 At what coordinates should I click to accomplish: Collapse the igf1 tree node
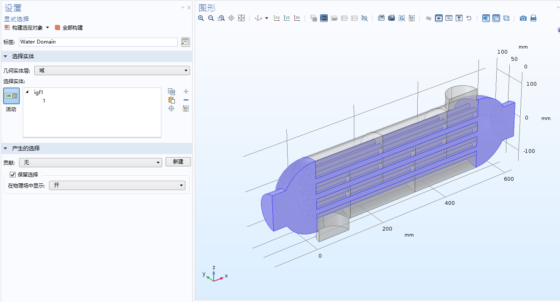pyautogui.click(x=27, y=92)
